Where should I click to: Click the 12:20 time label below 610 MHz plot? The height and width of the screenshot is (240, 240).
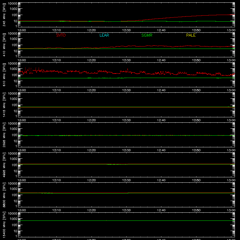(x=91, y=90)
